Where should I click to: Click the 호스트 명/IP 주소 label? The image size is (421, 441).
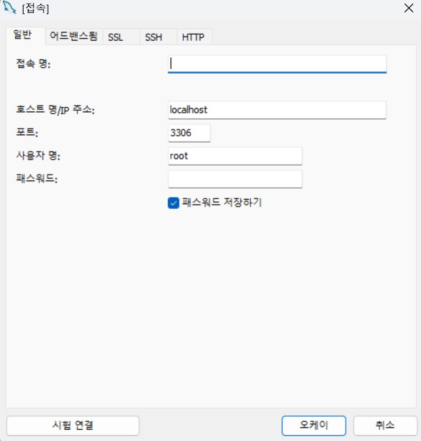click(x=55, y=110)
